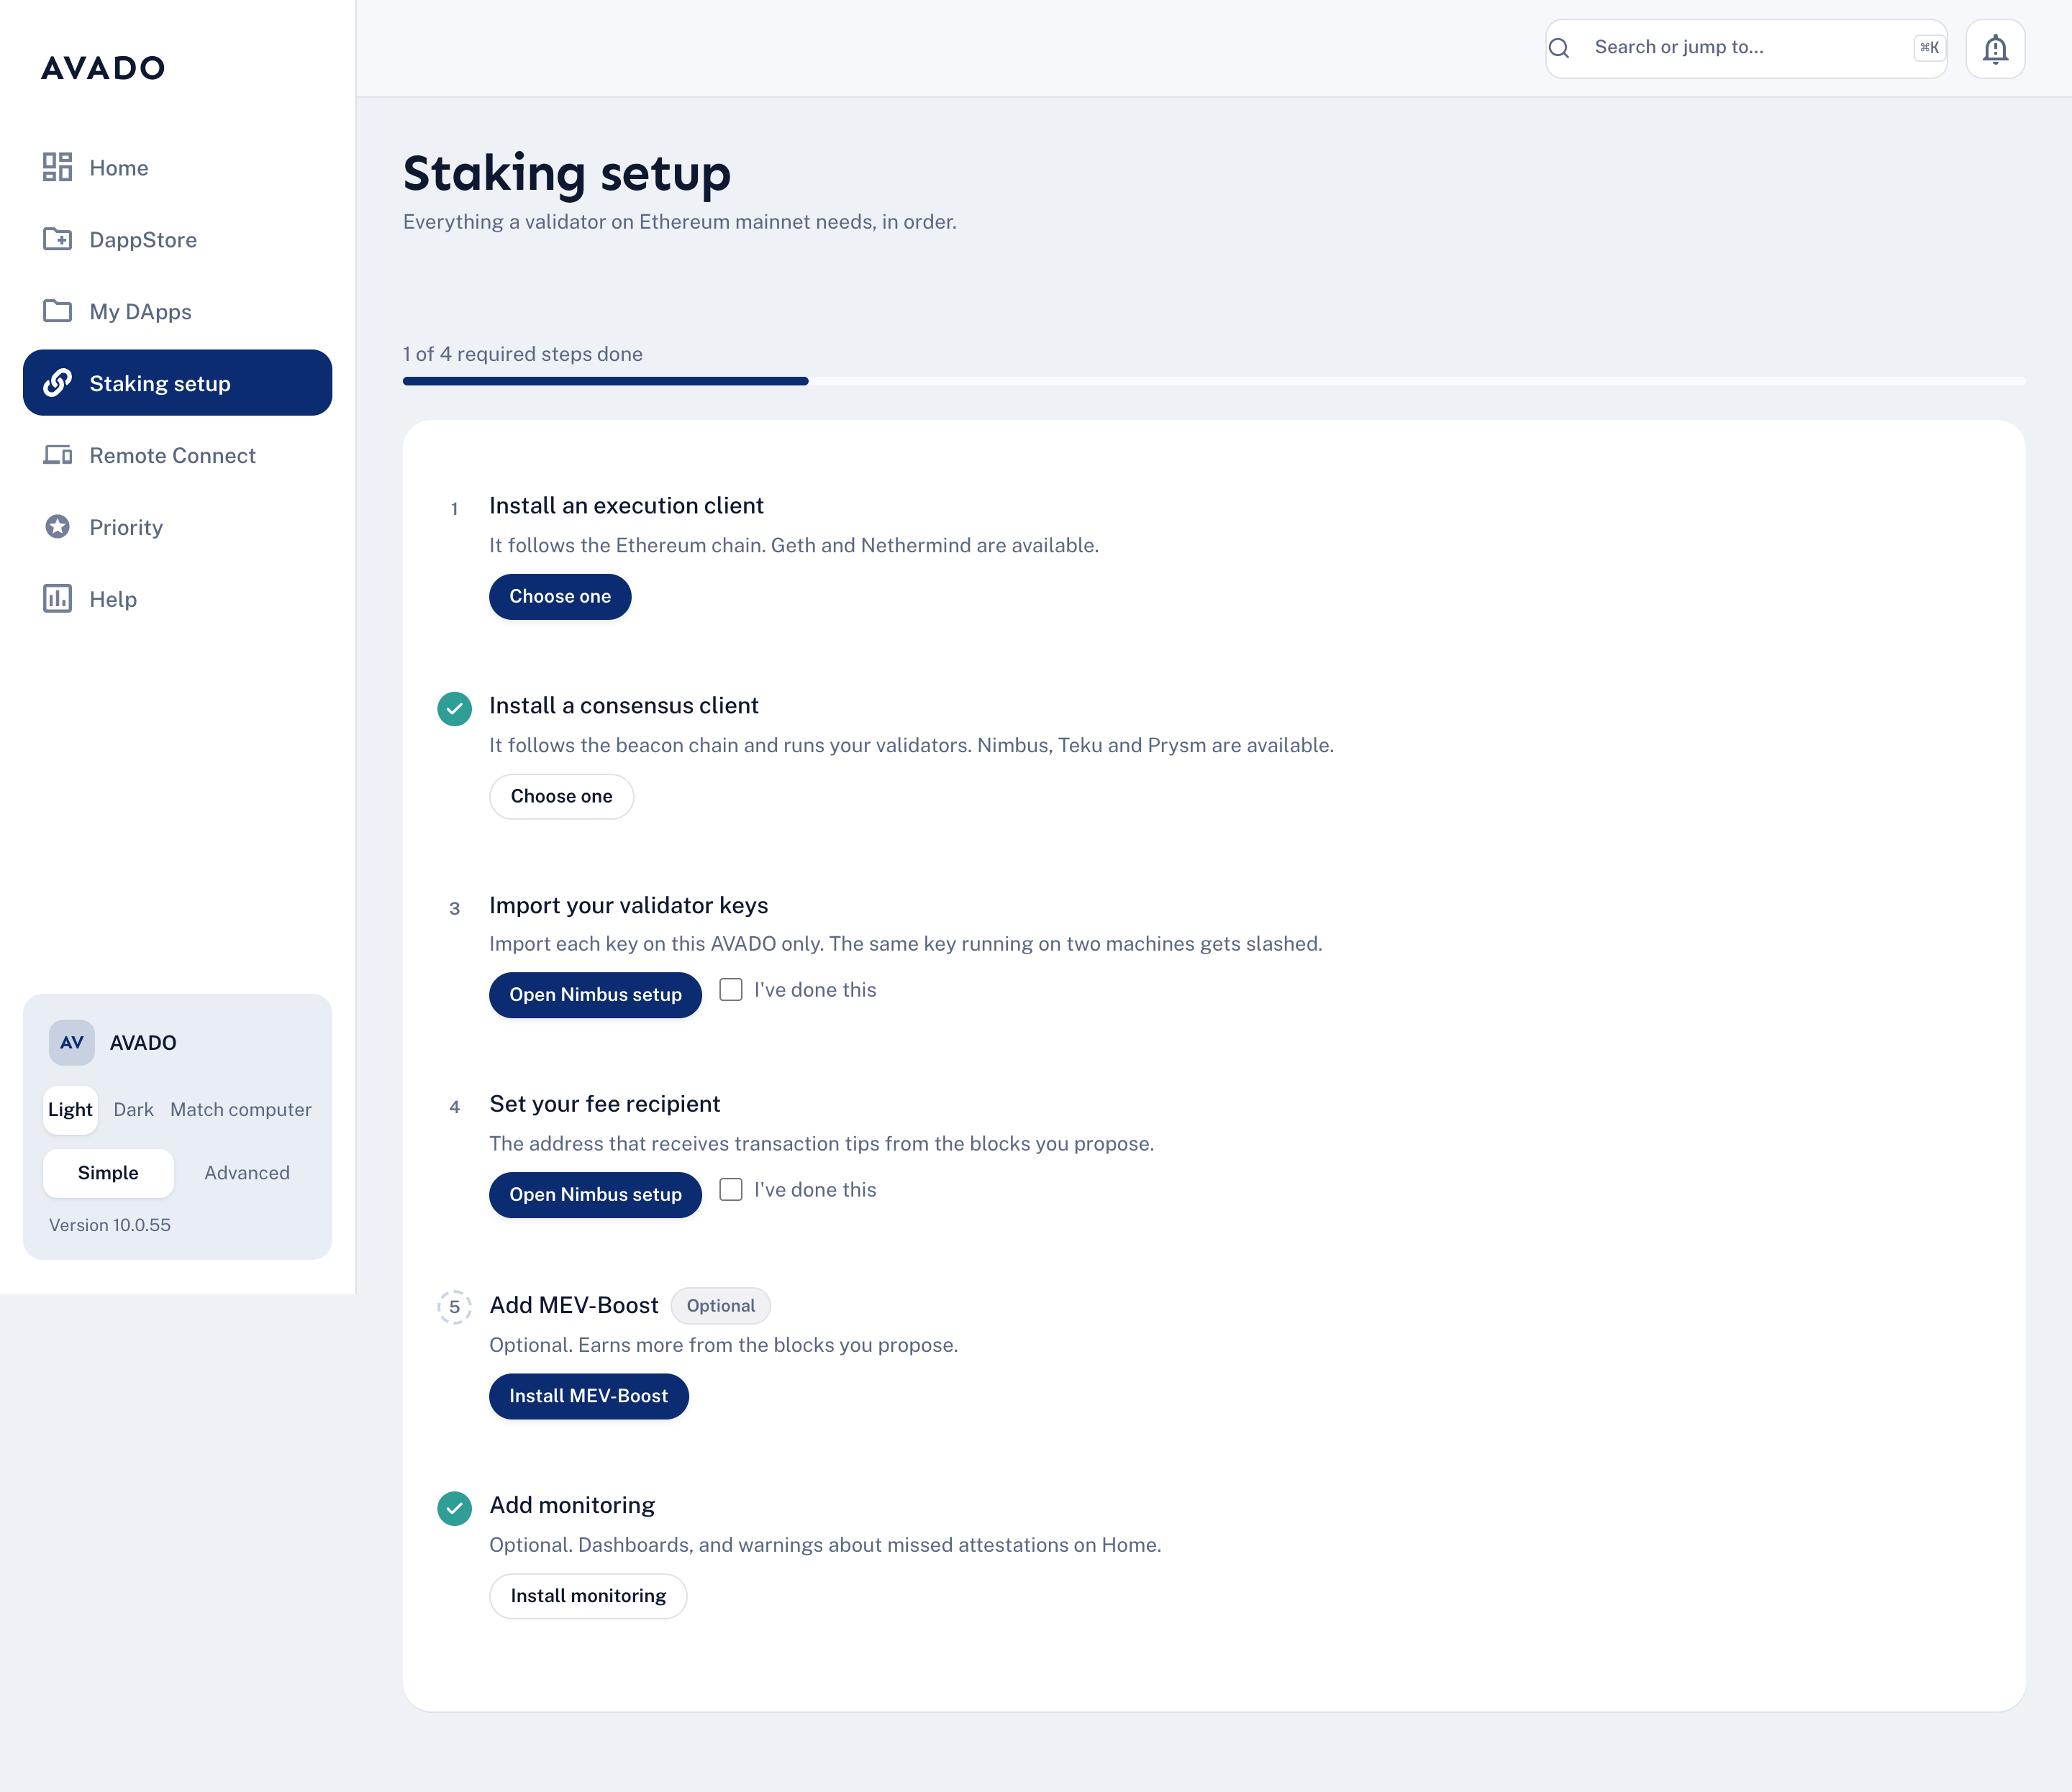Viewport: 2072px width, 1792px height.
Task: Click the Home dashboard icon
Action: tap(57, 167)
